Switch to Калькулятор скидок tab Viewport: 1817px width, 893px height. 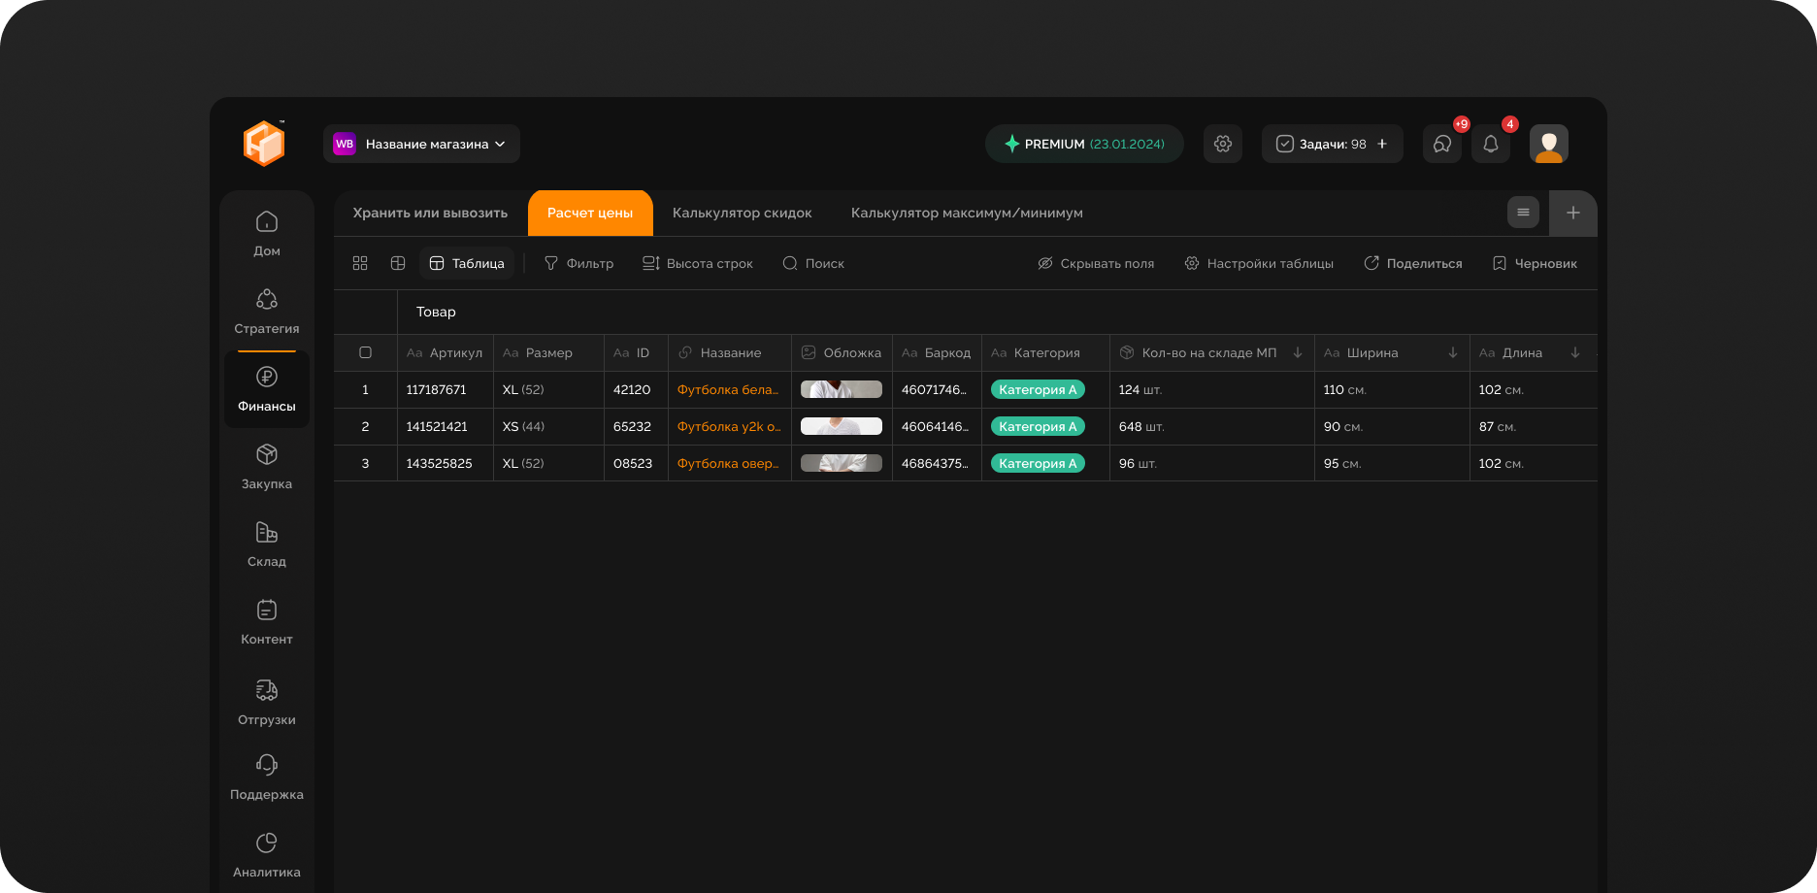[742, 213]
